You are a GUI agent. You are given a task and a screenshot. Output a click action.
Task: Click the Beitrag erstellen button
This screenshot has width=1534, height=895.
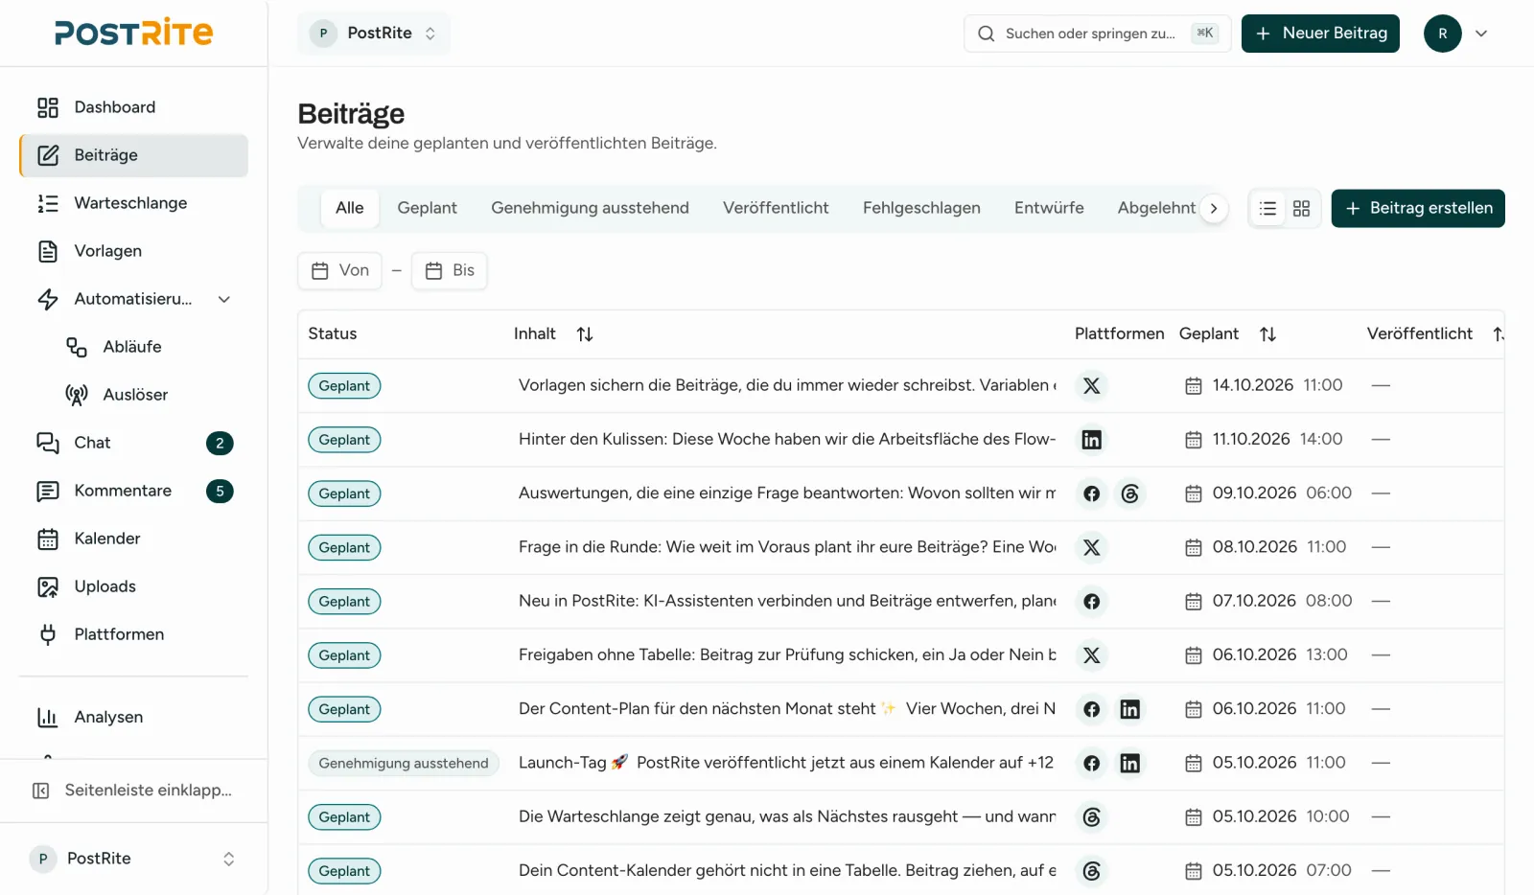pyautogui.click(x=1418, y=209)
